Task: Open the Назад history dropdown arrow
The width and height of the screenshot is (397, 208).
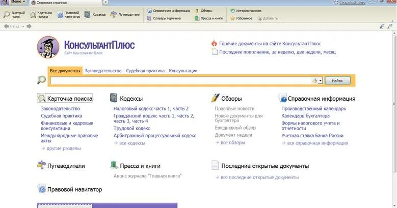Action: coord(23,26)
